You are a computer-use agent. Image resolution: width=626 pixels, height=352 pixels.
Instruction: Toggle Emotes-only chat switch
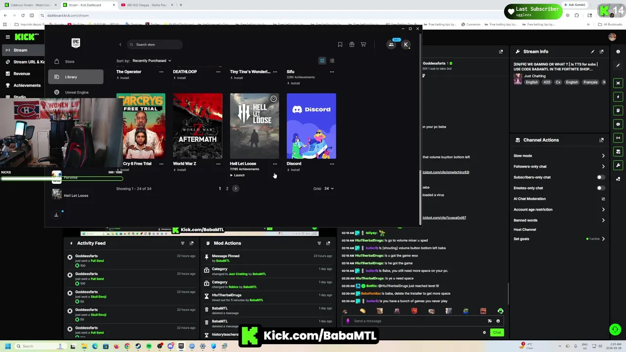point(601,188)
